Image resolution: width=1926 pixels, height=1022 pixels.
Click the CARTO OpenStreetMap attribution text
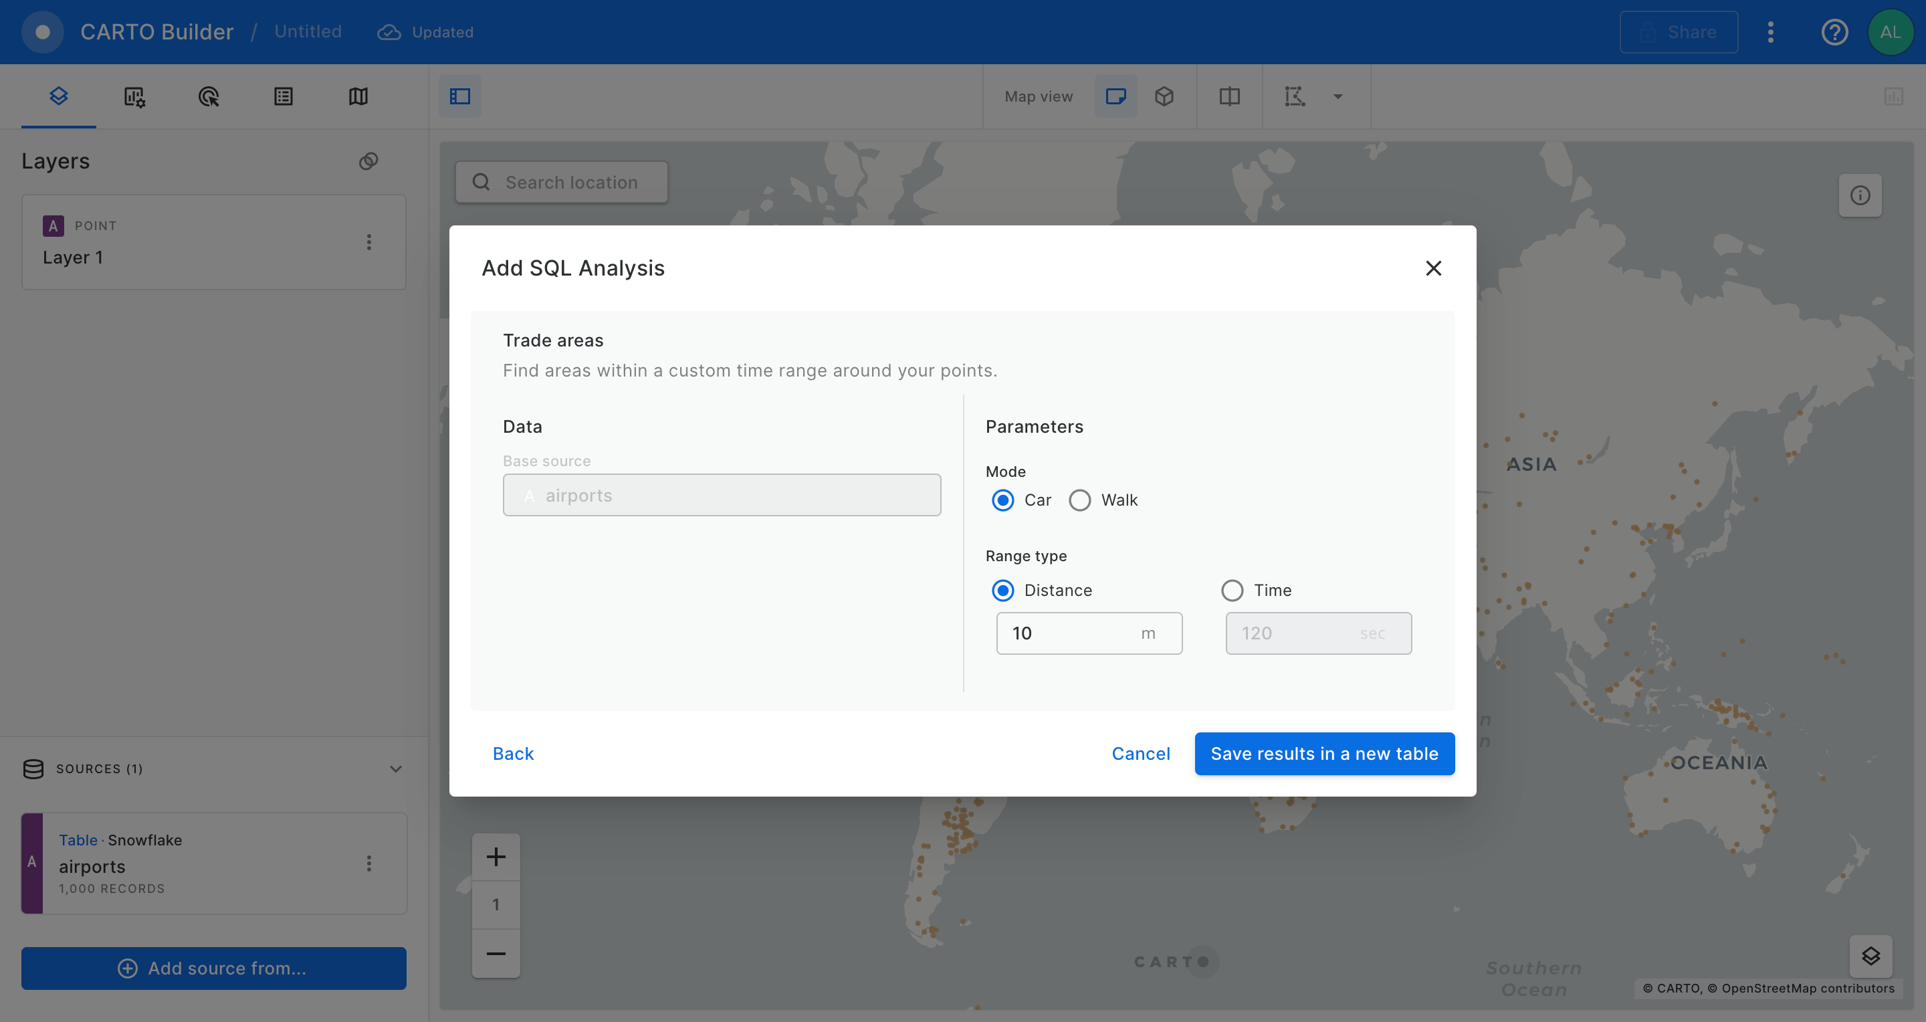[x=1769, y=989]
